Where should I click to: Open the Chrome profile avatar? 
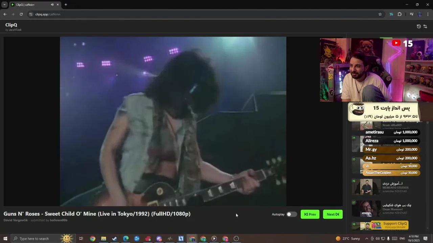point(420,14)
